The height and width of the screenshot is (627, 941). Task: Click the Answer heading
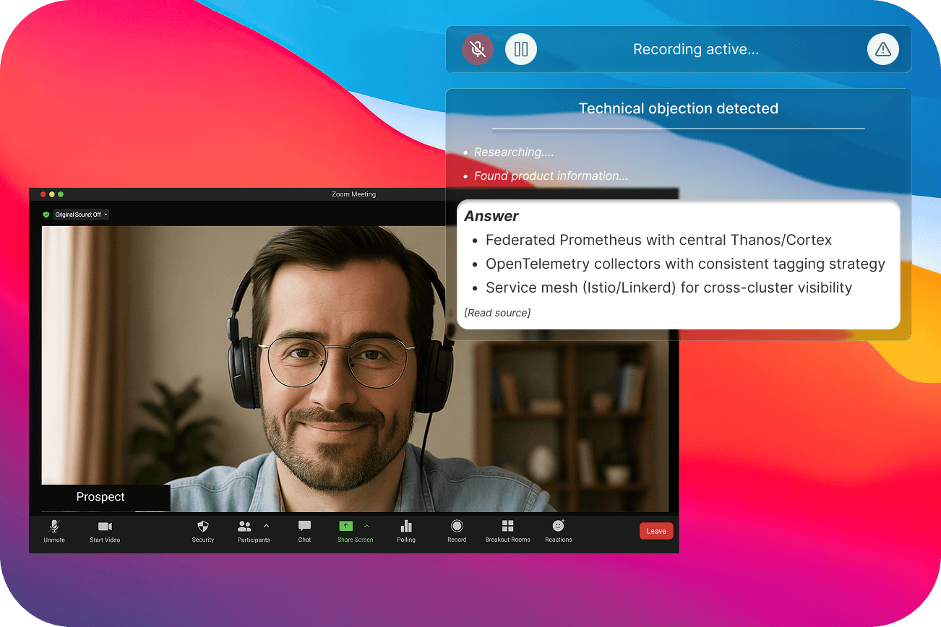[491, 216]
